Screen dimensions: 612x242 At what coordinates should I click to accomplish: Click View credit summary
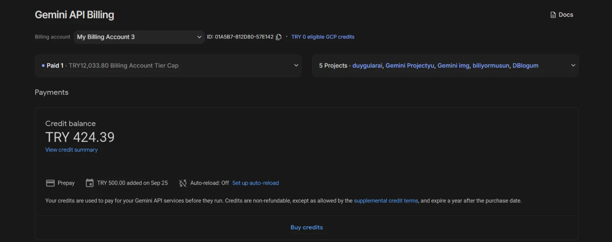click(71, 150)
